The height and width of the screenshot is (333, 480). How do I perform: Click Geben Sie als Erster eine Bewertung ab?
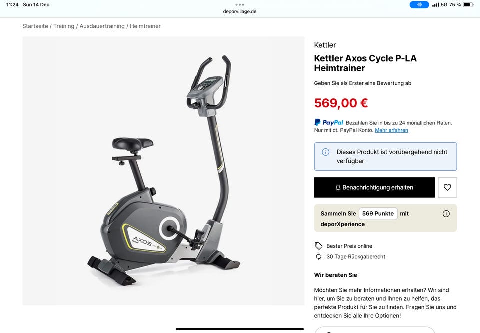363,83
